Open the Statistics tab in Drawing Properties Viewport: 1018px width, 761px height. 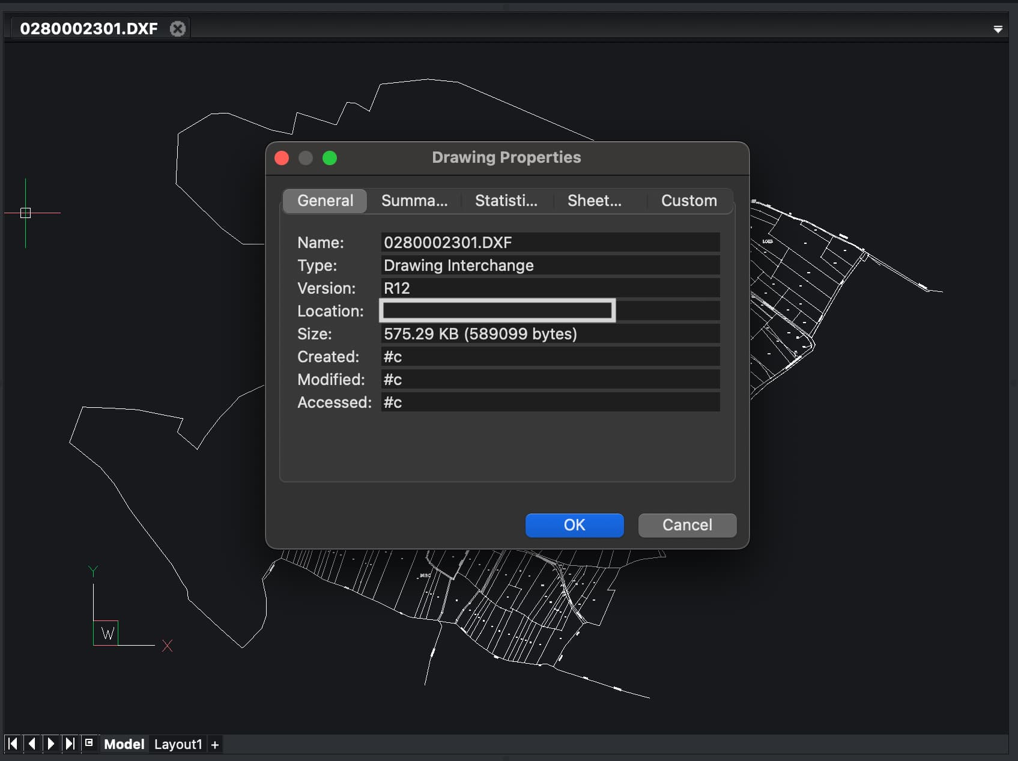point(506,201)
